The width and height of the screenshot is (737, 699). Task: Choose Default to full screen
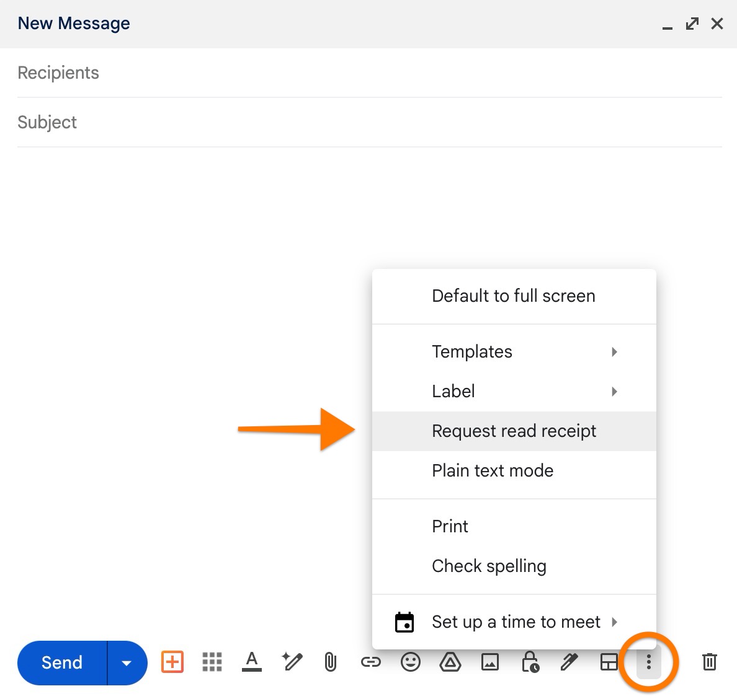point(513,296)
